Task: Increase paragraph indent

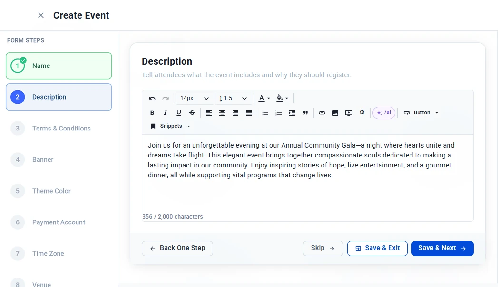Action: coord(292,113)
